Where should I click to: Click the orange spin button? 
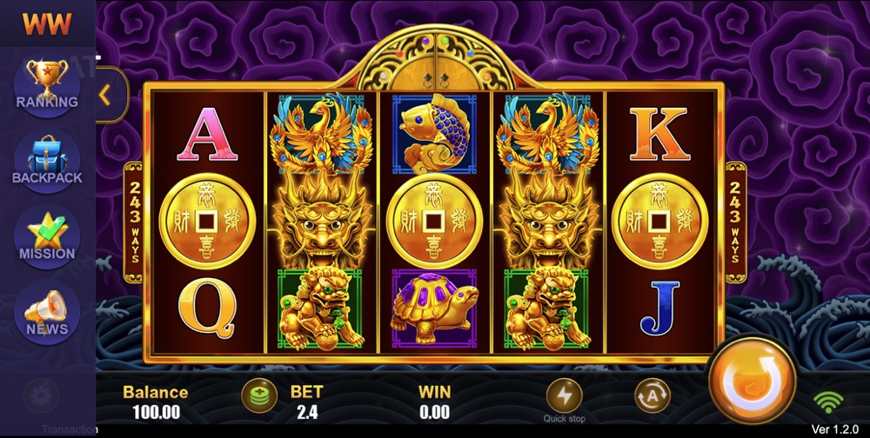pos(753,380)
